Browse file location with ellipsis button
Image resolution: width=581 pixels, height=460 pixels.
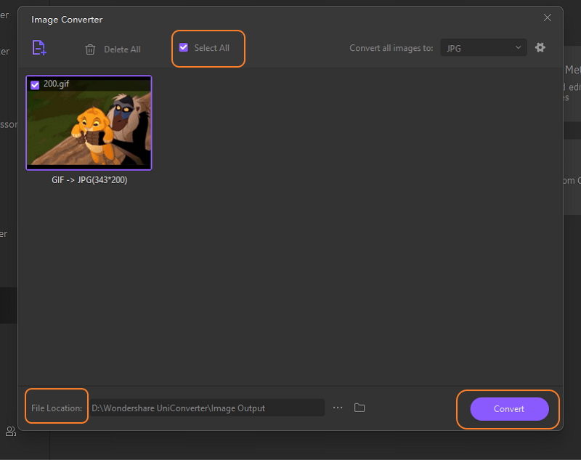[338, 408]
